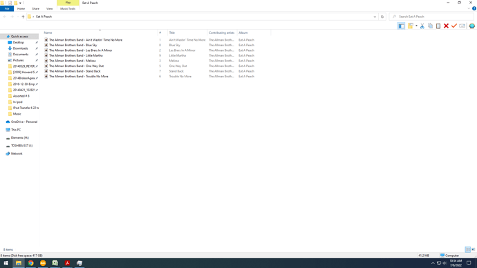Click the blue shell globe icon
477x268 pixels.
point(472,26)
